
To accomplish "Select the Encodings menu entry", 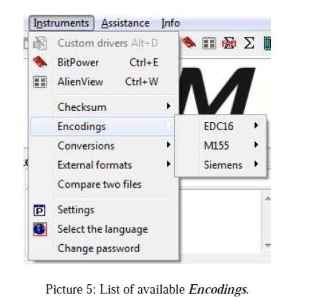I will tap(103, 126).
